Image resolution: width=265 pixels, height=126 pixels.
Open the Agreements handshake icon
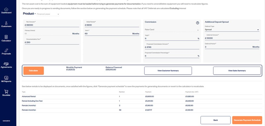6,64
